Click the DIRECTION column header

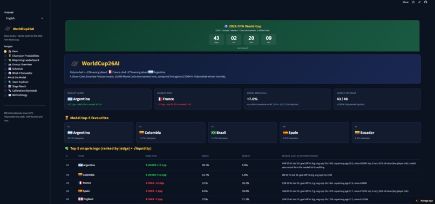(151, 156)
